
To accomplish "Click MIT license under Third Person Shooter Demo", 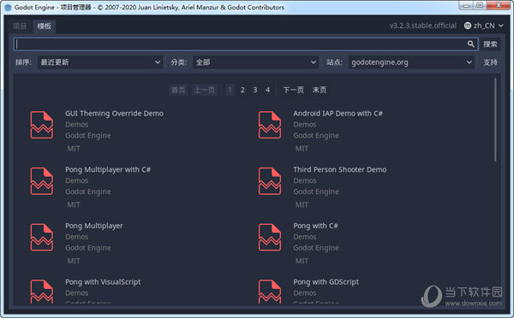I will pyautogui.click(x=302, y=205).
